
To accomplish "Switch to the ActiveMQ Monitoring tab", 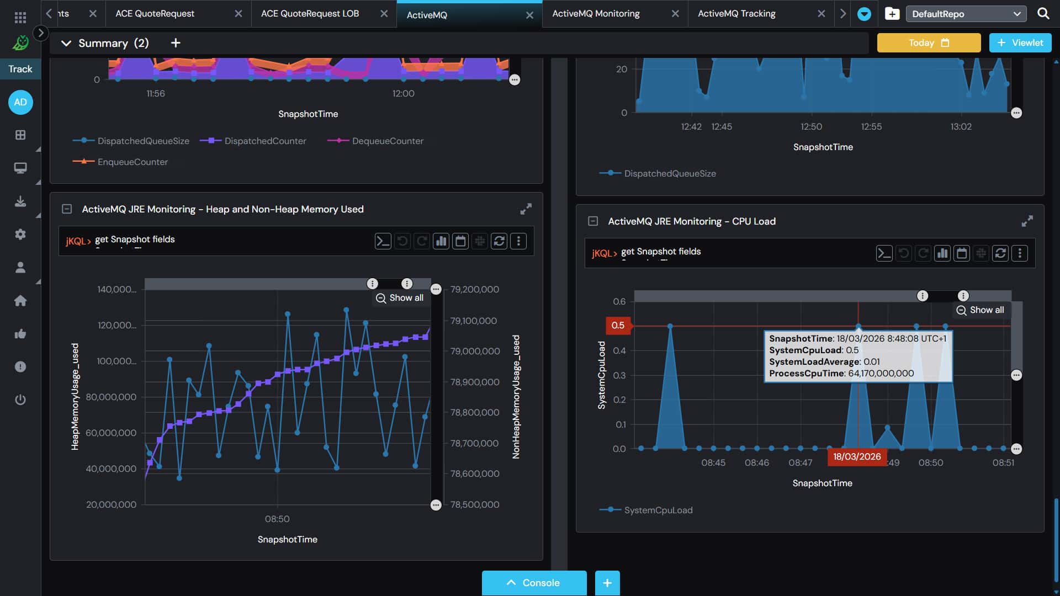I will (596, 13).
